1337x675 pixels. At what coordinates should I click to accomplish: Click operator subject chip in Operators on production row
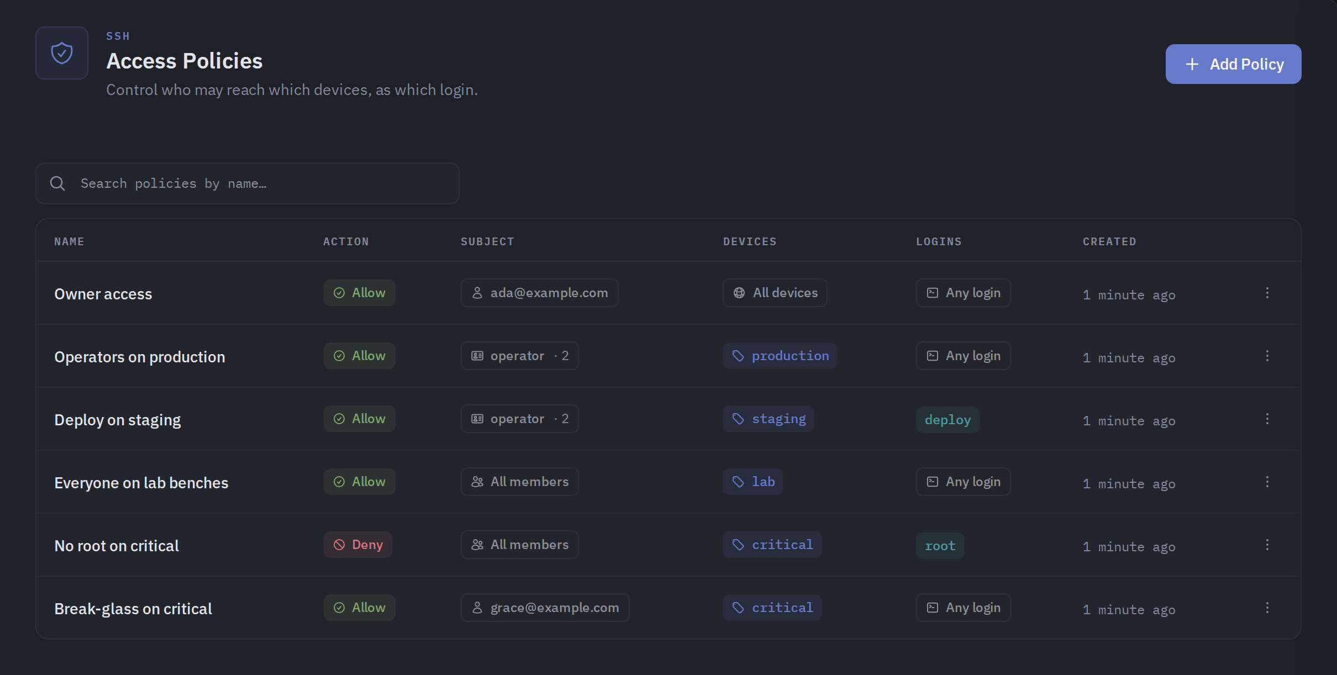point(520,356)
